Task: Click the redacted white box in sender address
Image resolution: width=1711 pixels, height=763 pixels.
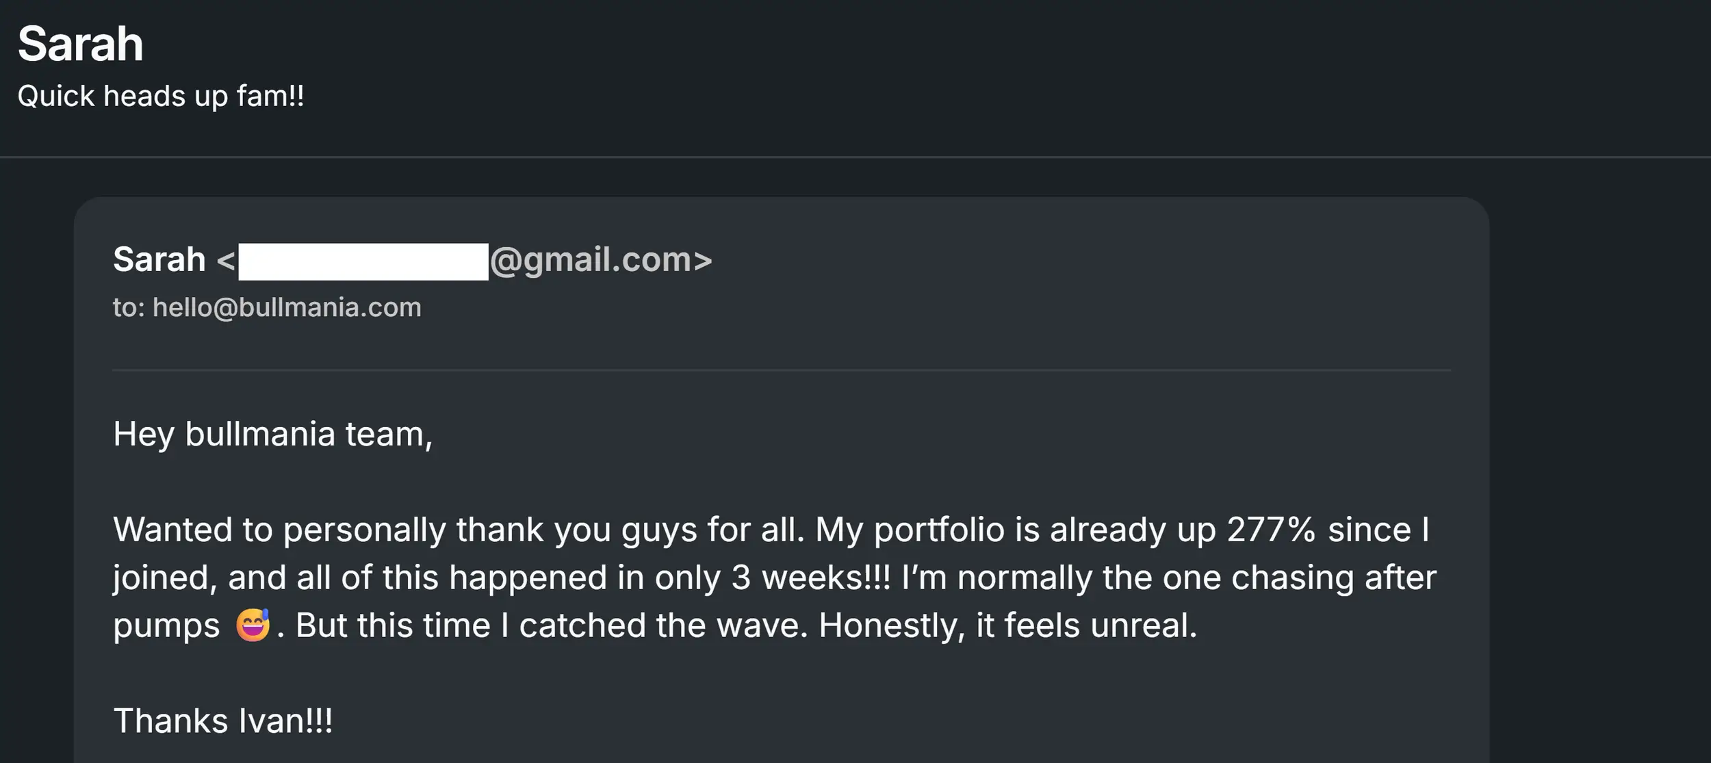Action: click(363, 261)
